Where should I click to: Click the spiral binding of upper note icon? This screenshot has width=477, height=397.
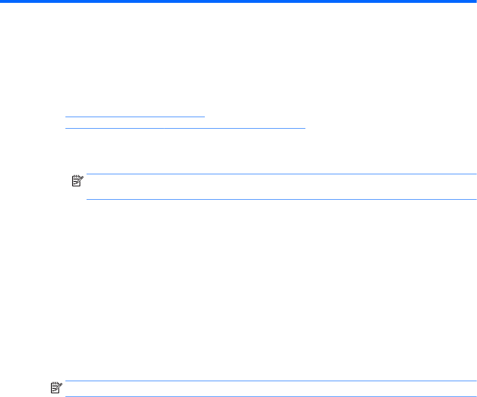(x=76, y=176)
